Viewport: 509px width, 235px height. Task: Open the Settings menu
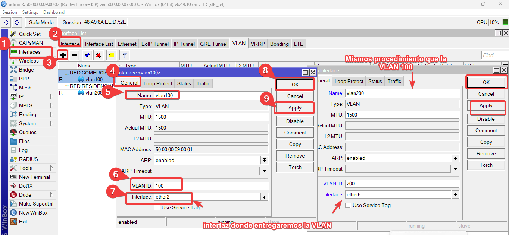[30, 12]
